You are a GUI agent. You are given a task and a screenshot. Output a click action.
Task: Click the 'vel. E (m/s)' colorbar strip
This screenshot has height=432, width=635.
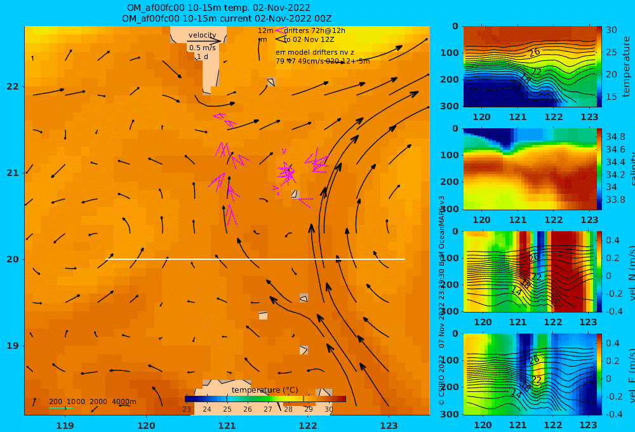(x=599, y=374)
